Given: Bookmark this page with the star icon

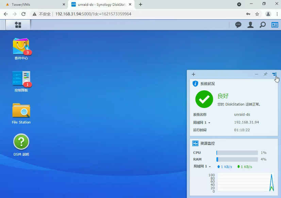Looking at the screenshot, I should pyautogui.click(x=257, y=14).
